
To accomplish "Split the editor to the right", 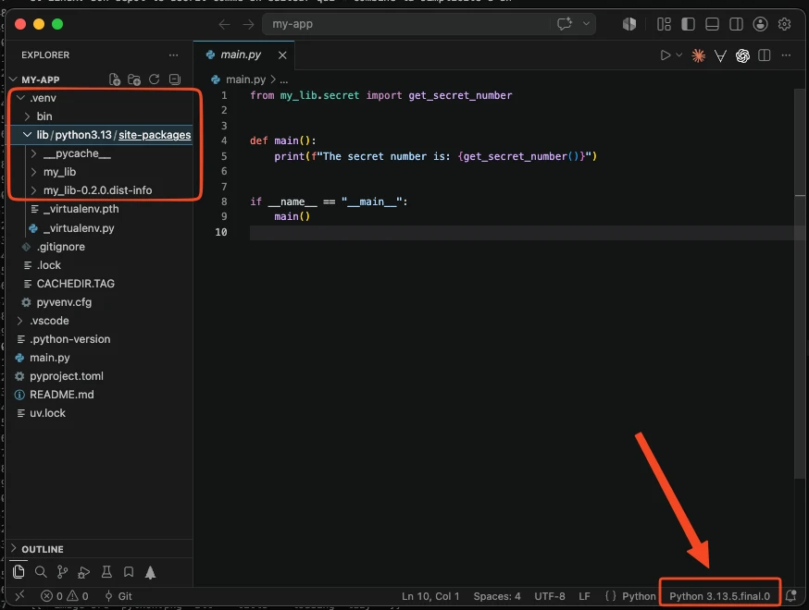I will [x=765, y=55].
